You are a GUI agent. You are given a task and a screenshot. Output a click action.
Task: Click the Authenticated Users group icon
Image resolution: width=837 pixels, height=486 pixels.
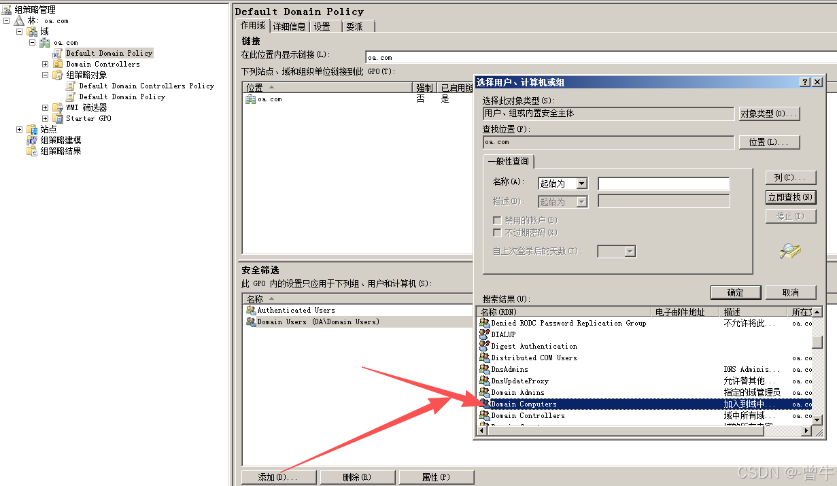[x=251, y=310]
